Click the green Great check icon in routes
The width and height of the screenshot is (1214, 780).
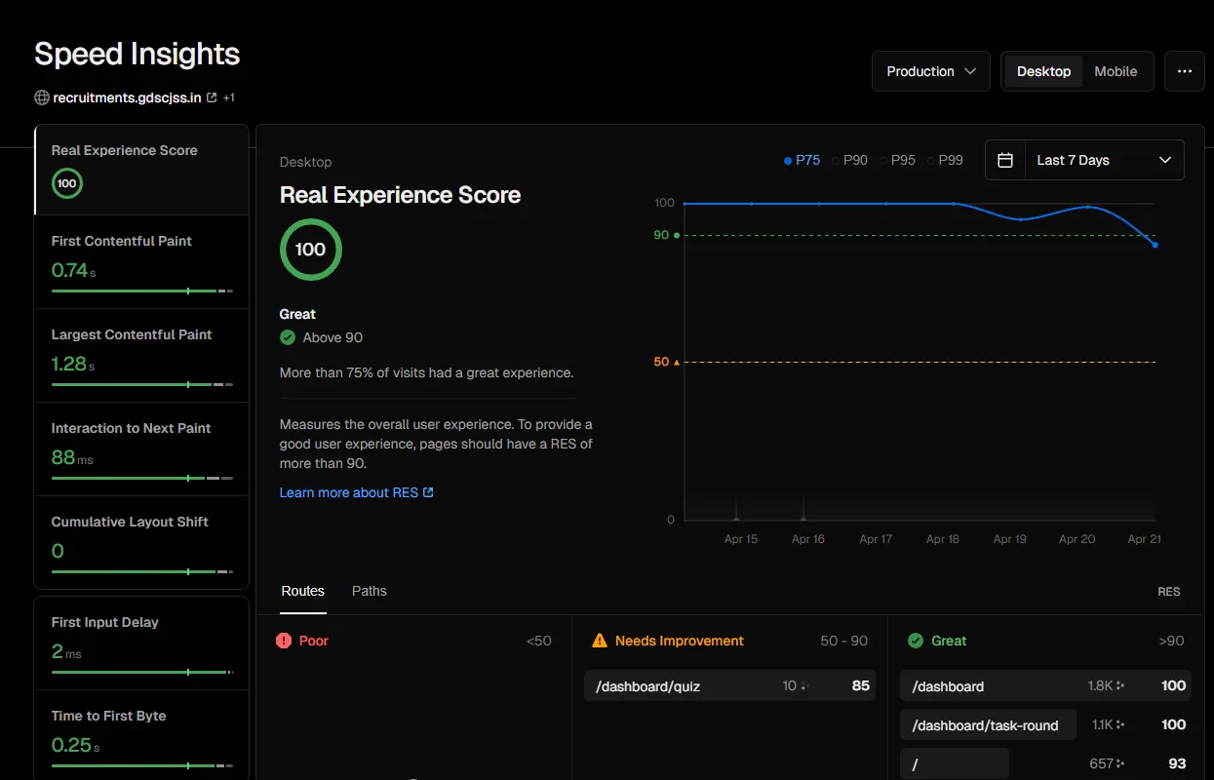[x=916, y=641]
